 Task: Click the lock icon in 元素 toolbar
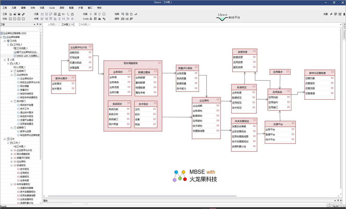click(x=72, y=14)
